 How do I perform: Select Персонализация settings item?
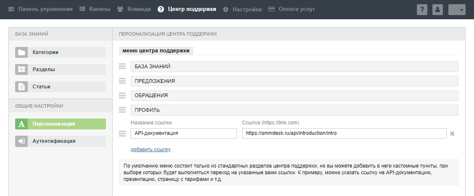[61, 124]
